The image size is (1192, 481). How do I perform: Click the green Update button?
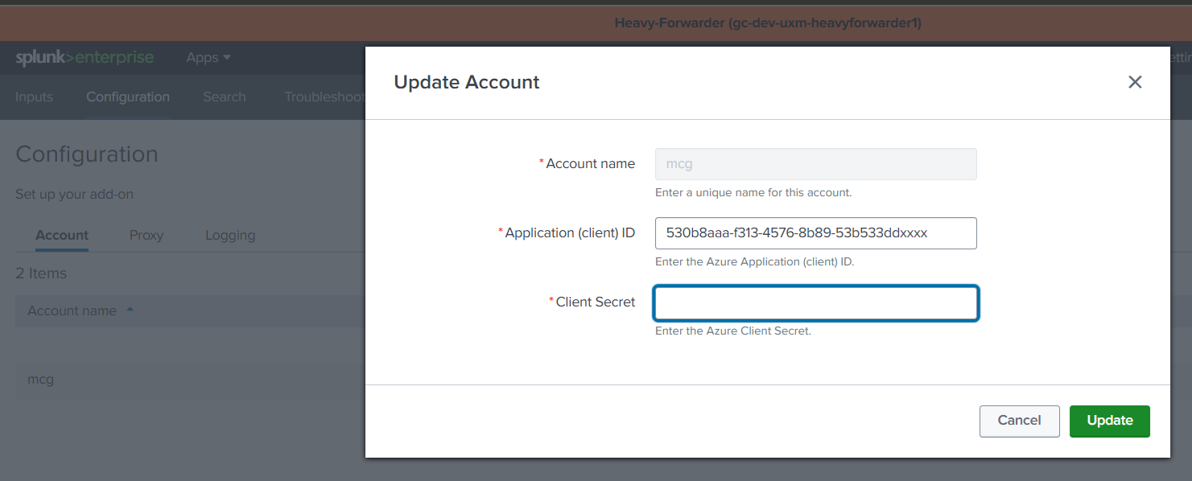[x=1109, y=421]
